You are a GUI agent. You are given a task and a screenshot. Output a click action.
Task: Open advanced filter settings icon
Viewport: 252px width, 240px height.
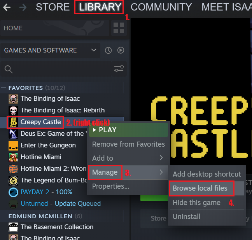[x=119, y=68]
